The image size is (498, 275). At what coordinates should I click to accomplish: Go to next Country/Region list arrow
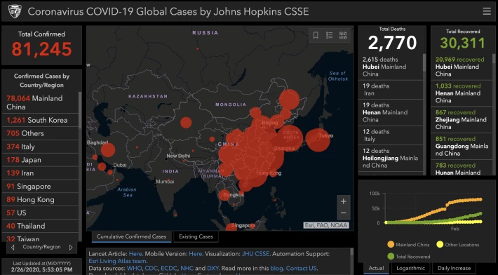tap(71, 248)
